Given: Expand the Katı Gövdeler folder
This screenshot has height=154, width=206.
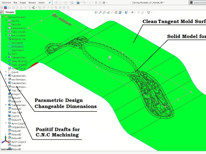Looking at the screenshot, I should [6, 35].
